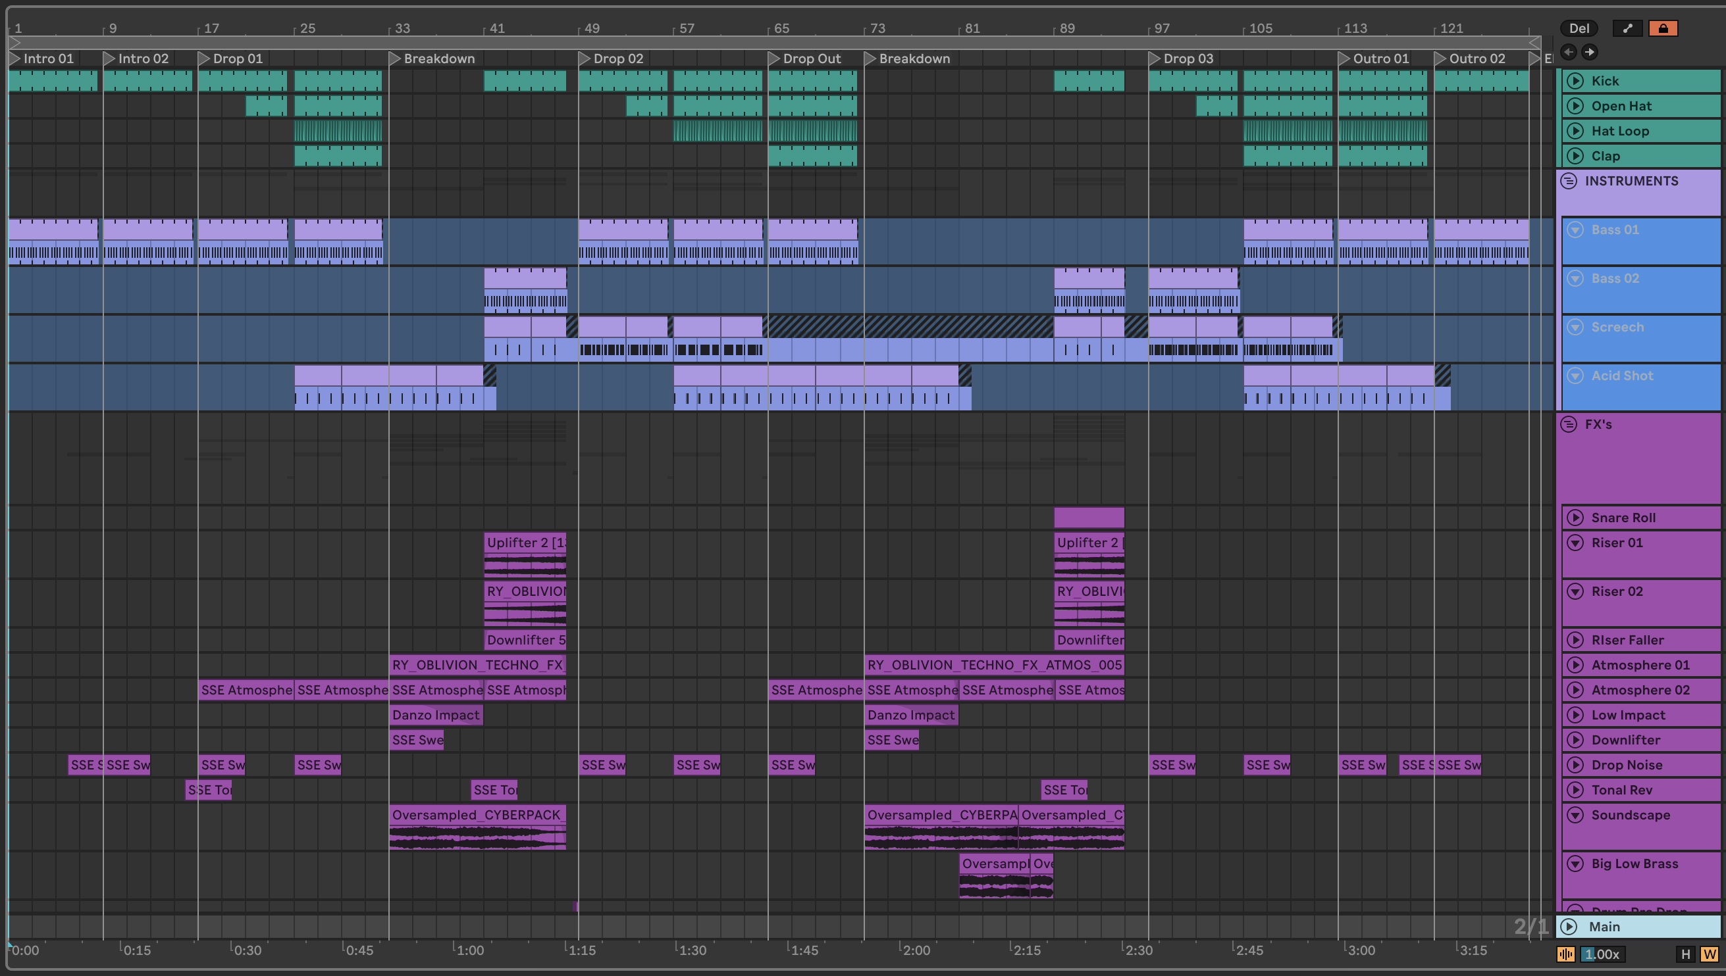Collapse the FX's group track

(1569, 424)
